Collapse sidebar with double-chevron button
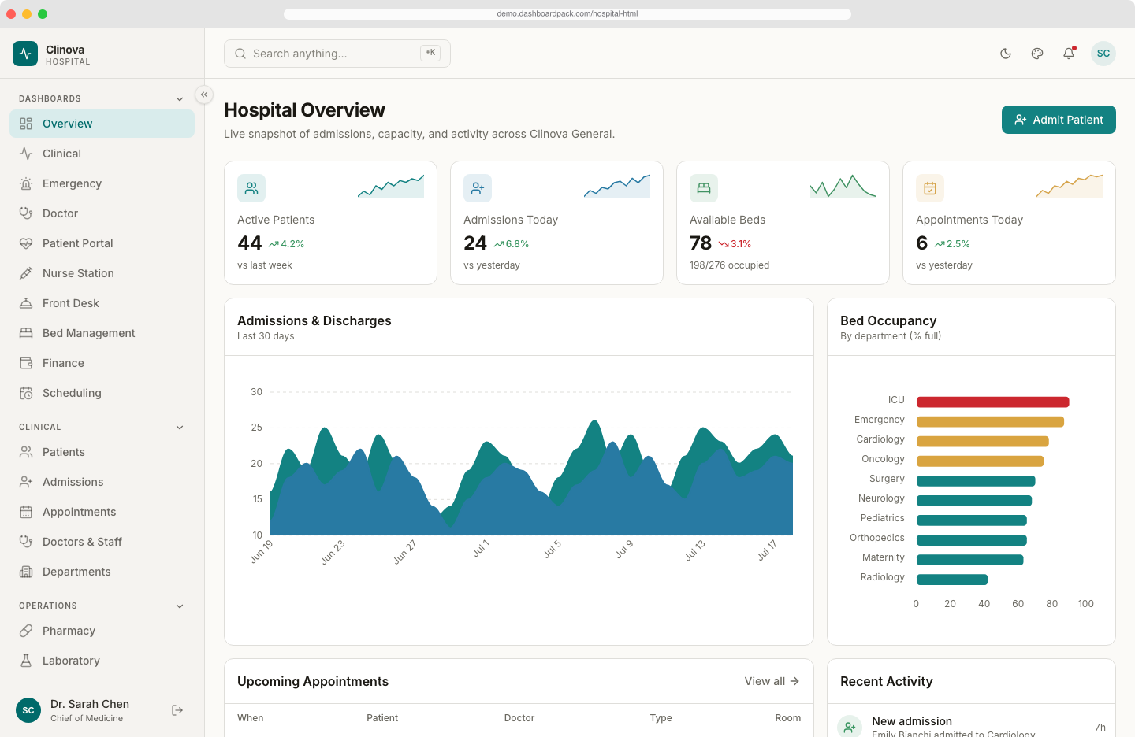Image resolution: width=1135 pixels, height=737 pixels. 204,94
